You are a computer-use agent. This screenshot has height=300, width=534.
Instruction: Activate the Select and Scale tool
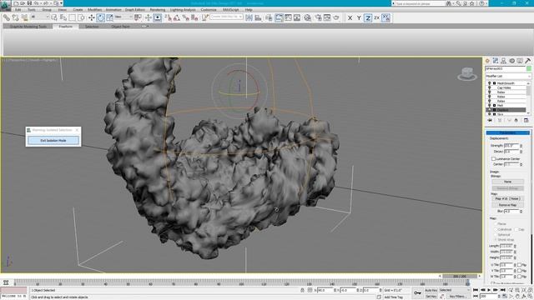click(x=109, y=17)
